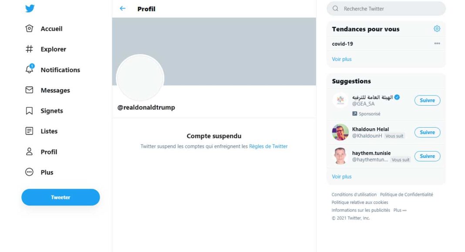
Task: Open trends settings gear icon
Action: [437, 29]
